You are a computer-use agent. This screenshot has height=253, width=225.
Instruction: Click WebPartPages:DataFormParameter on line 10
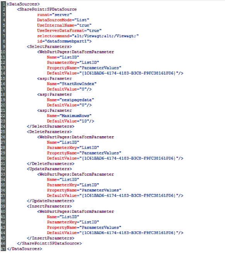[75, 52]
